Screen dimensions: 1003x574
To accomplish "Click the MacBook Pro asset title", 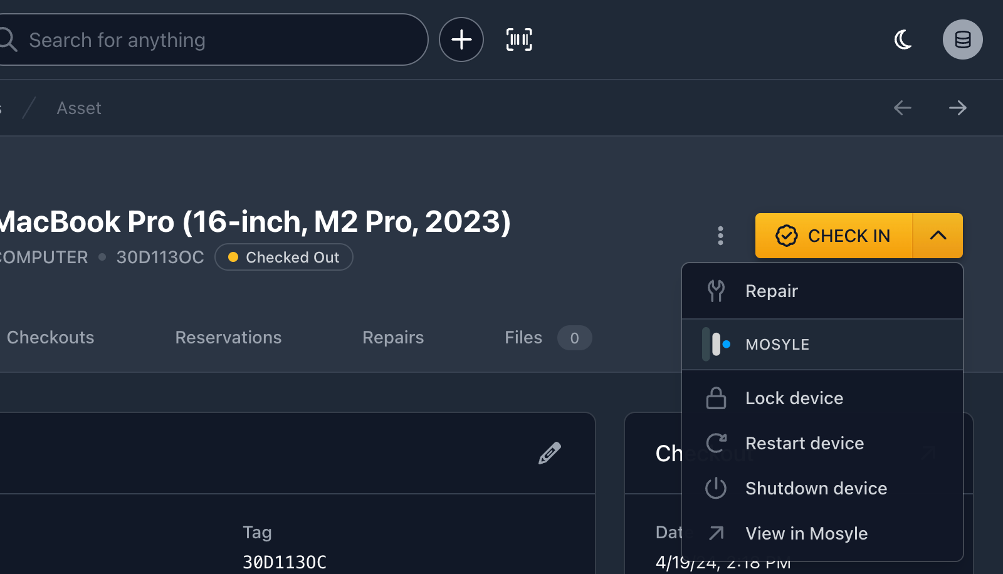I will [x=255, y=222].
